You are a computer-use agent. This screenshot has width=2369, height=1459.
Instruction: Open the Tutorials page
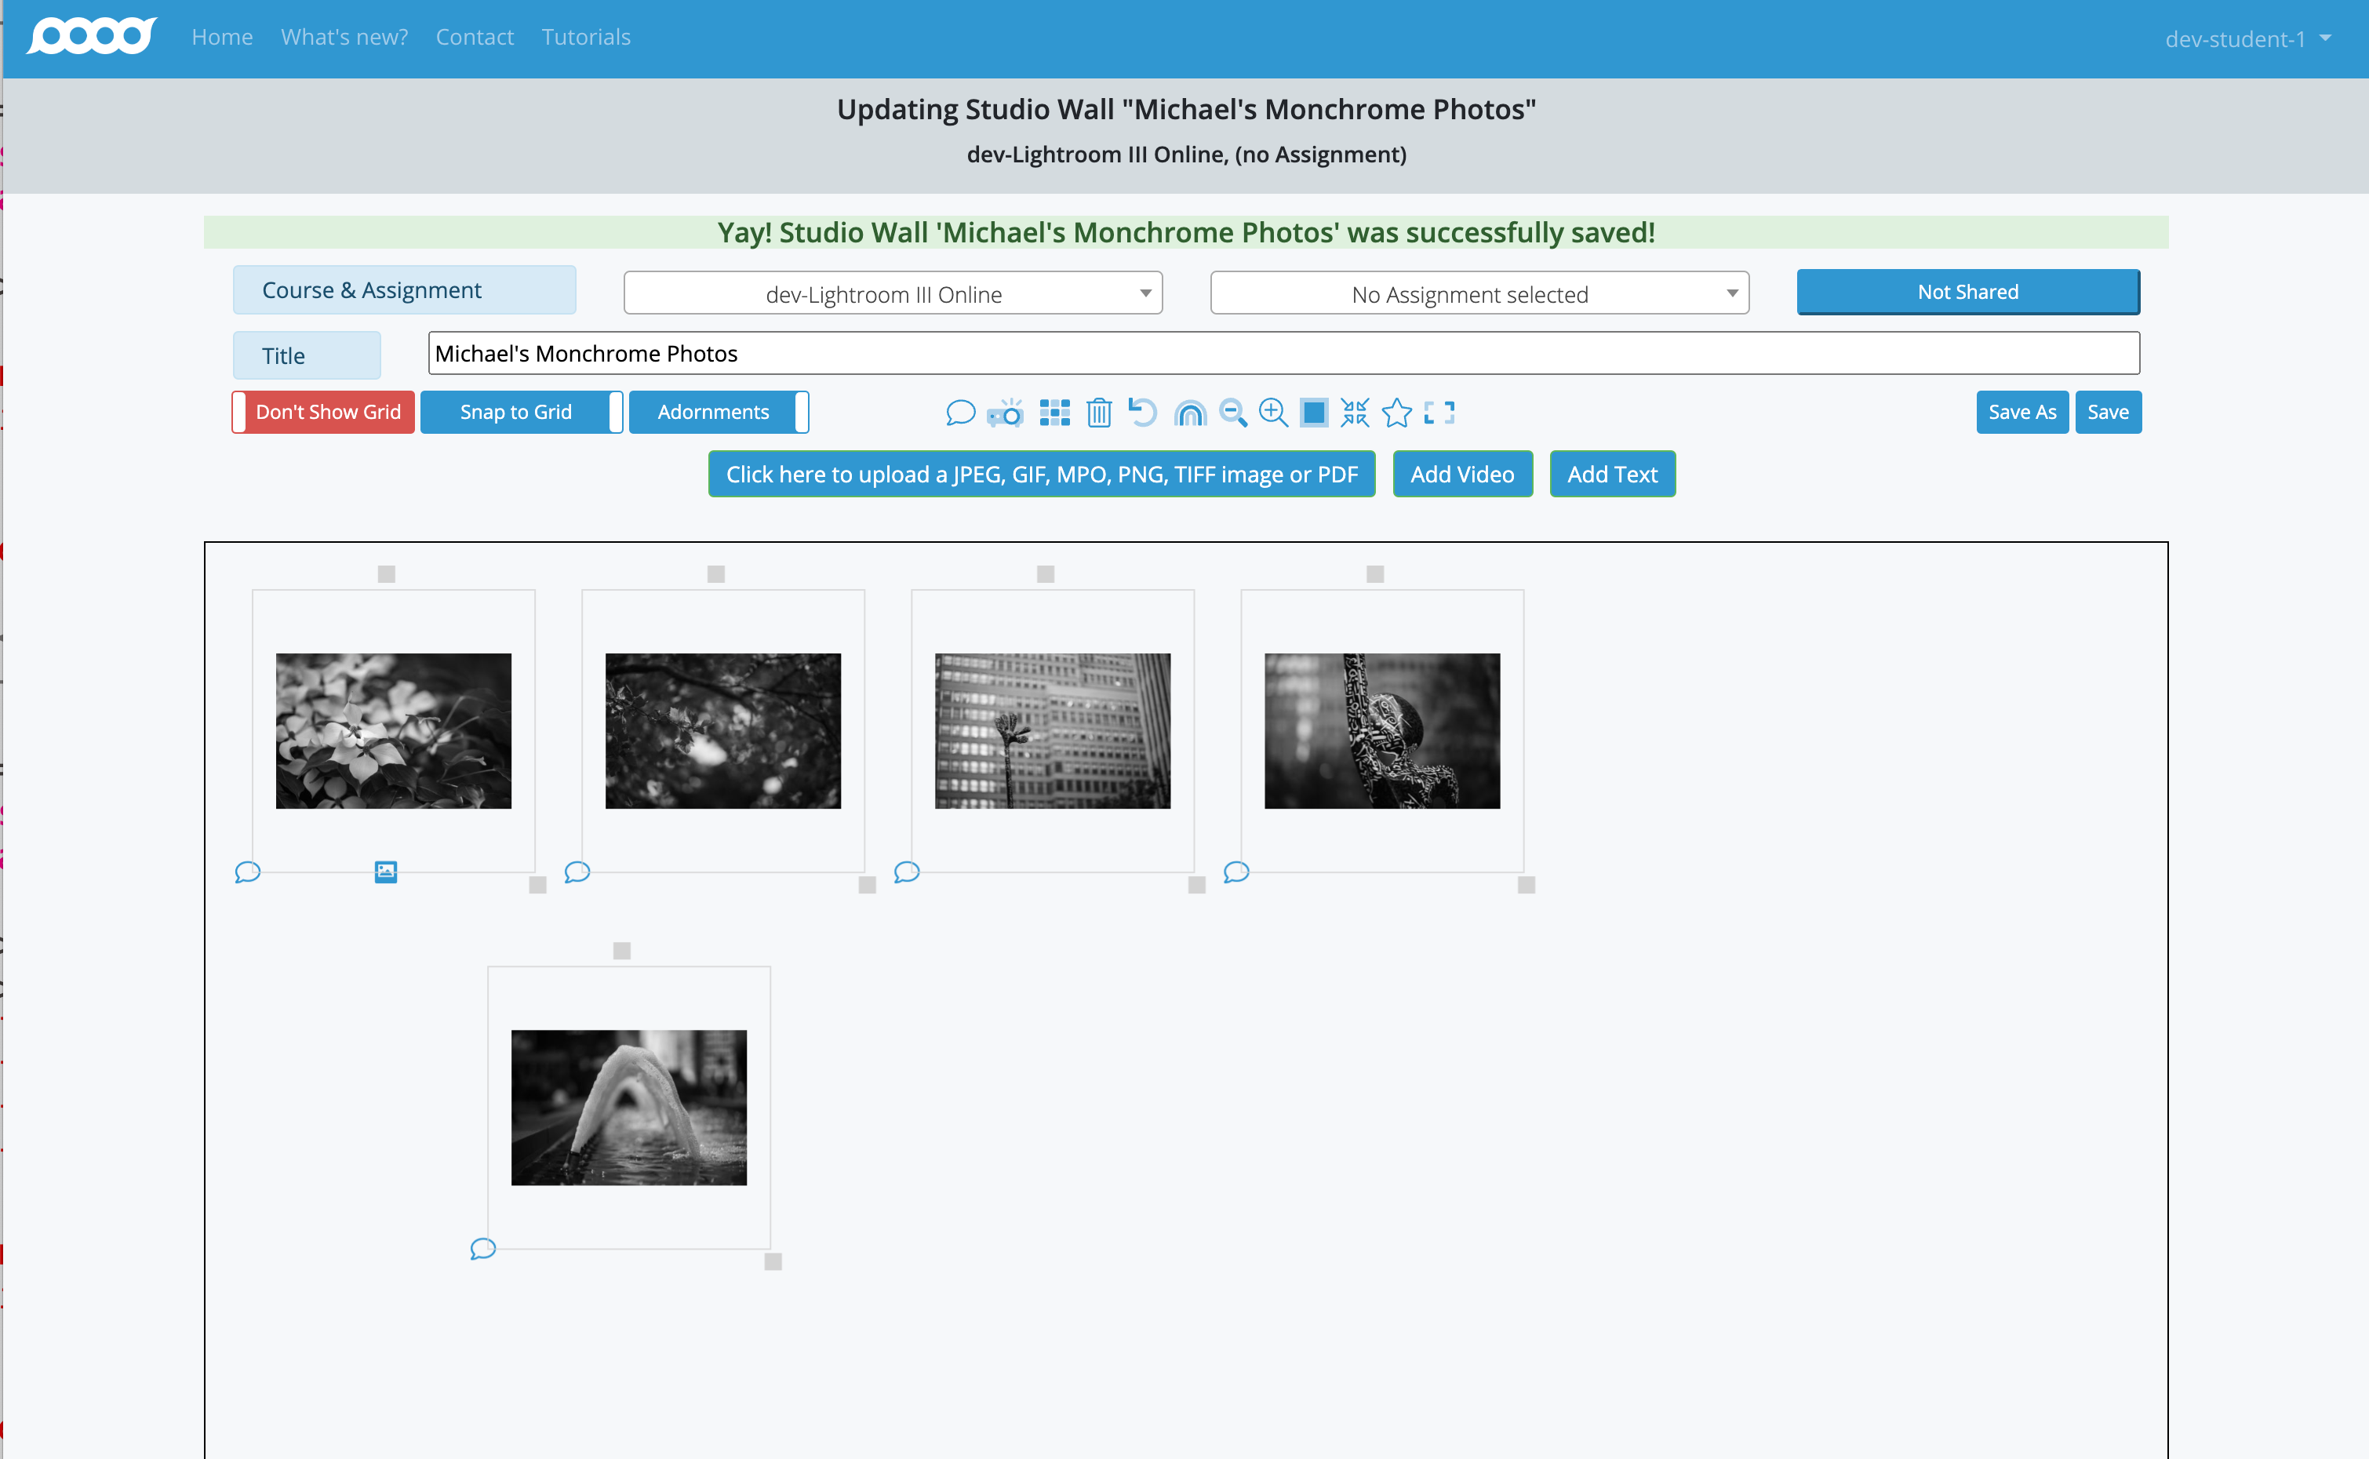click(586, 37)
